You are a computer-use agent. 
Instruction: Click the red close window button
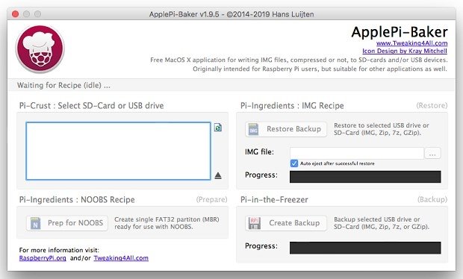(16, 14)
